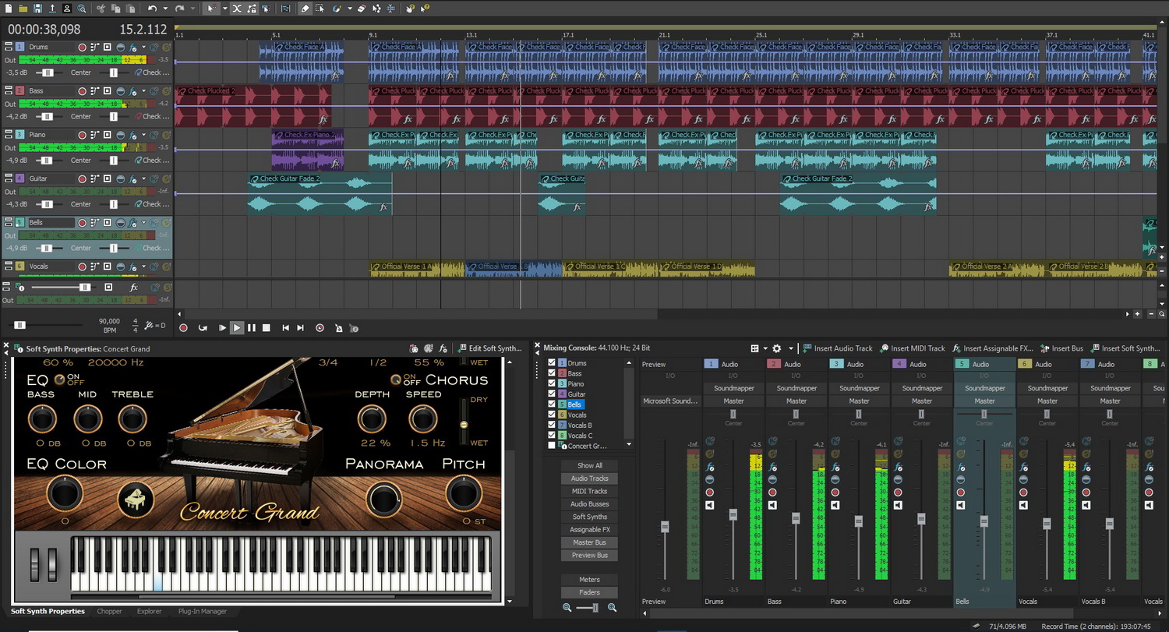
Task: Toggle the crossfade X icon in toolbar
Action: point(236,9)
